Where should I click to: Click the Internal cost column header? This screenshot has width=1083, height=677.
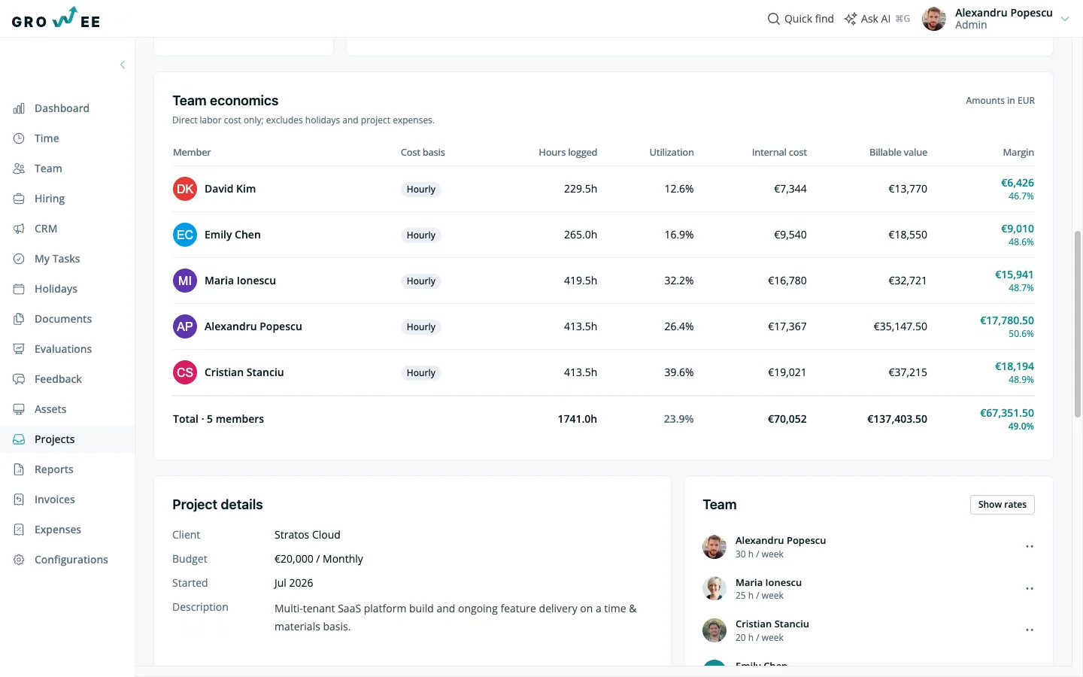pos(779,152)
